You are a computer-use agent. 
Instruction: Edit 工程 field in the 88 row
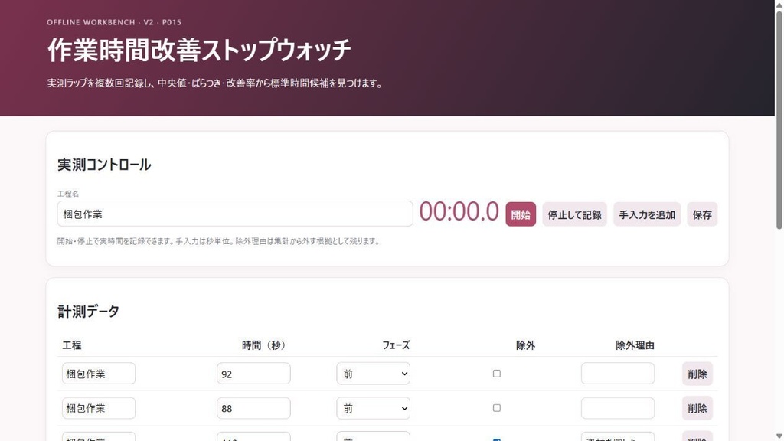click(99, 408)
